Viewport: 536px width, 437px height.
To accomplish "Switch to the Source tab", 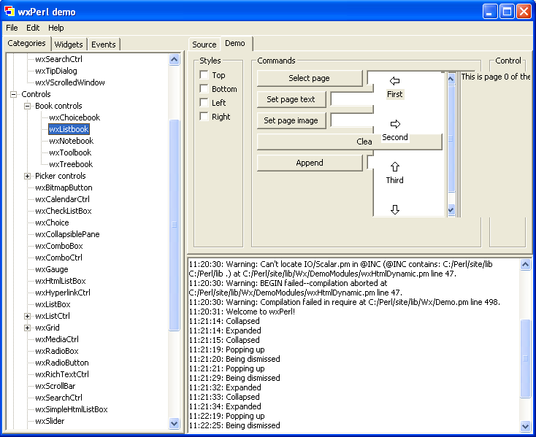I will click(x=204, y=45).
